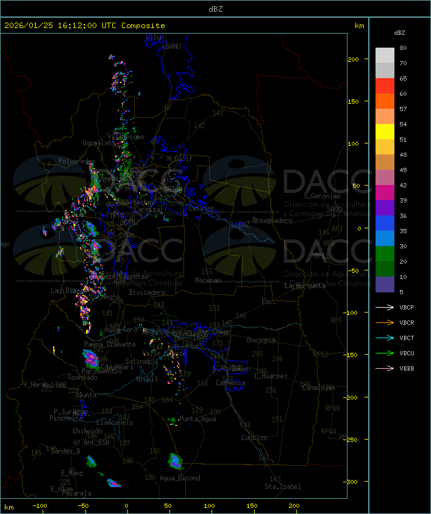
Task: Select the red 60-65 dBZ swatch
Action: pyautogui.click(x=385, y=86)
